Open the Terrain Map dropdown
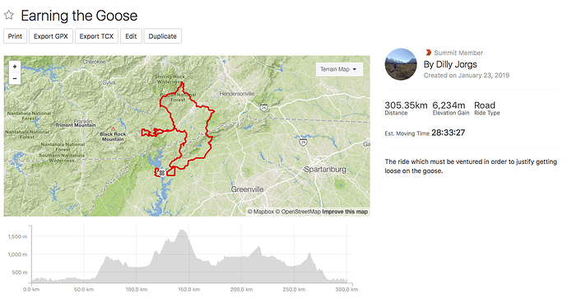Screen dimensions: 567x299 339,69
